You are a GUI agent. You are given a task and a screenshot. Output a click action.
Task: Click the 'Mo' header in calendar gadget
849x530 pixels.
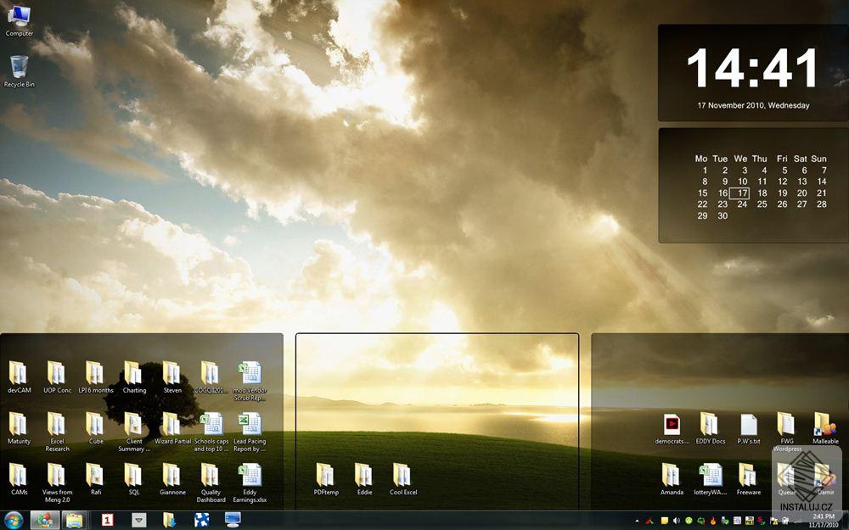(701, 159)
